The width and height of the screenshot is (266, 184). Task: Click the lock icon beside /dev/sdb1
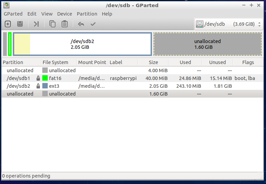pyautogui.click(x=38, y=78)
